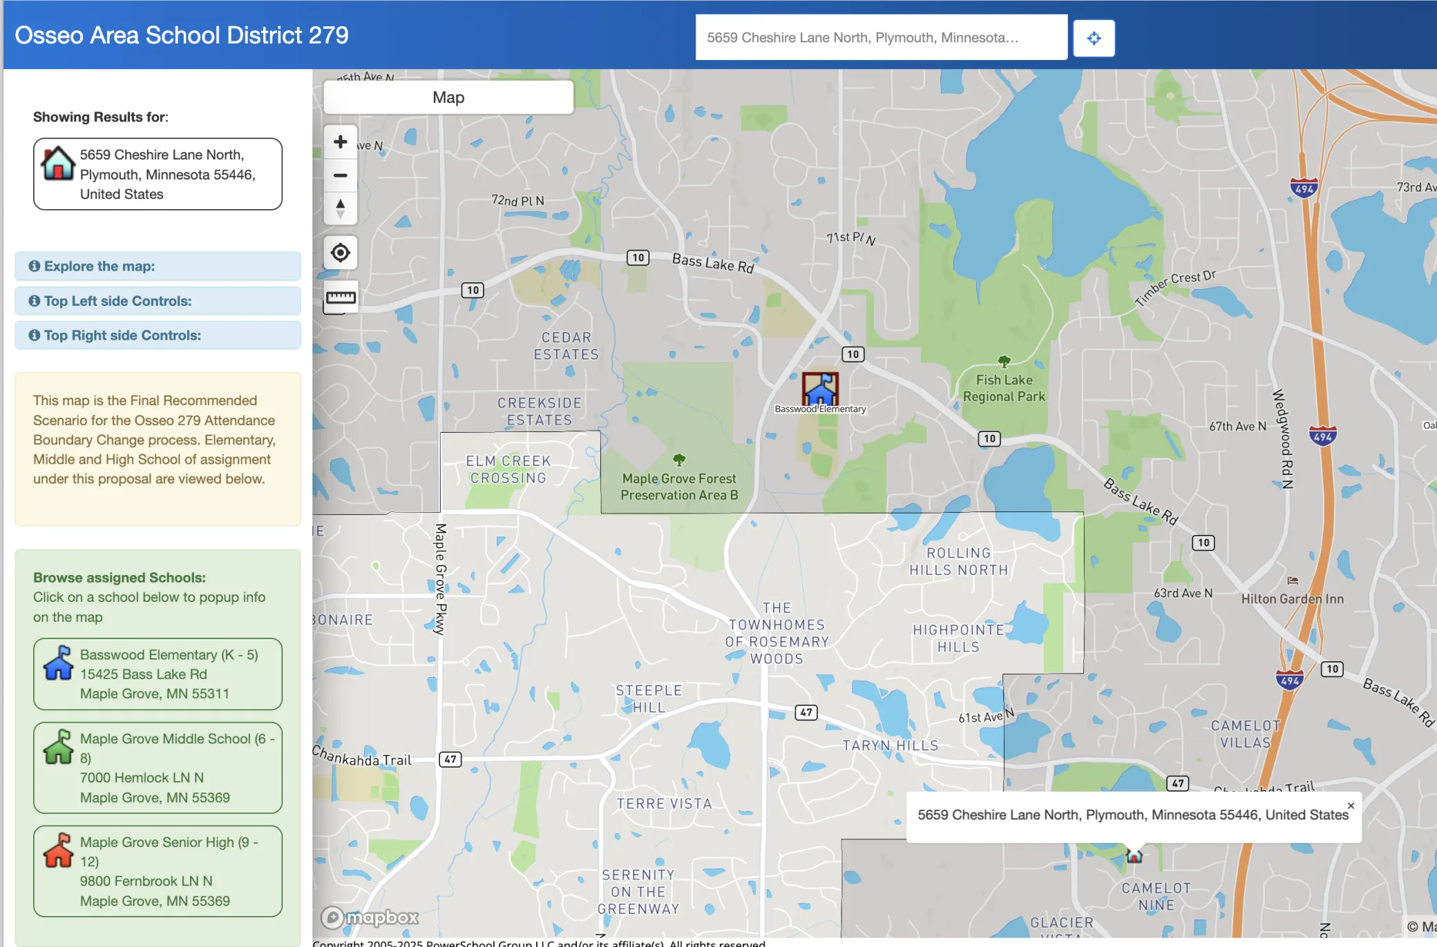Screen dimensions: 1437x947
Task: Click blue schoolhouse icon for Basswood Elementary
Action: click(x=58, y=663)
